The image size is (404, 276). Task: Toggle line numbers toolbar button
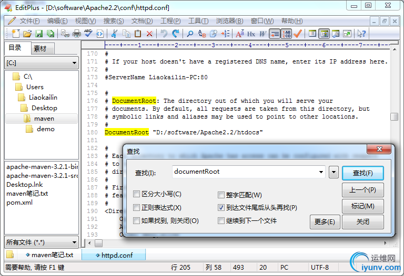click(x=286, y=34)
